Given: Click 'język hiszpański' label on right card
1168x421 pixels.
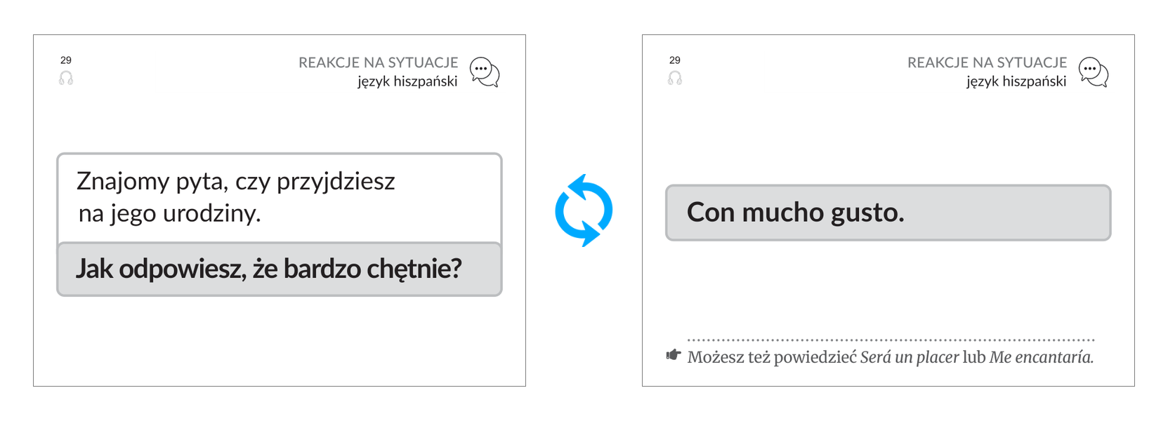Looking at the screenshot, I should pyautogui.click(x=1016, y=81).
